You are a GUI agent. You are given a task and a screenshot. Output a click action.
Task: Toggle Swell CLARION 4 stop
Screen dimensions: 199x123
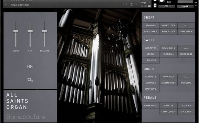click(168, 54)
